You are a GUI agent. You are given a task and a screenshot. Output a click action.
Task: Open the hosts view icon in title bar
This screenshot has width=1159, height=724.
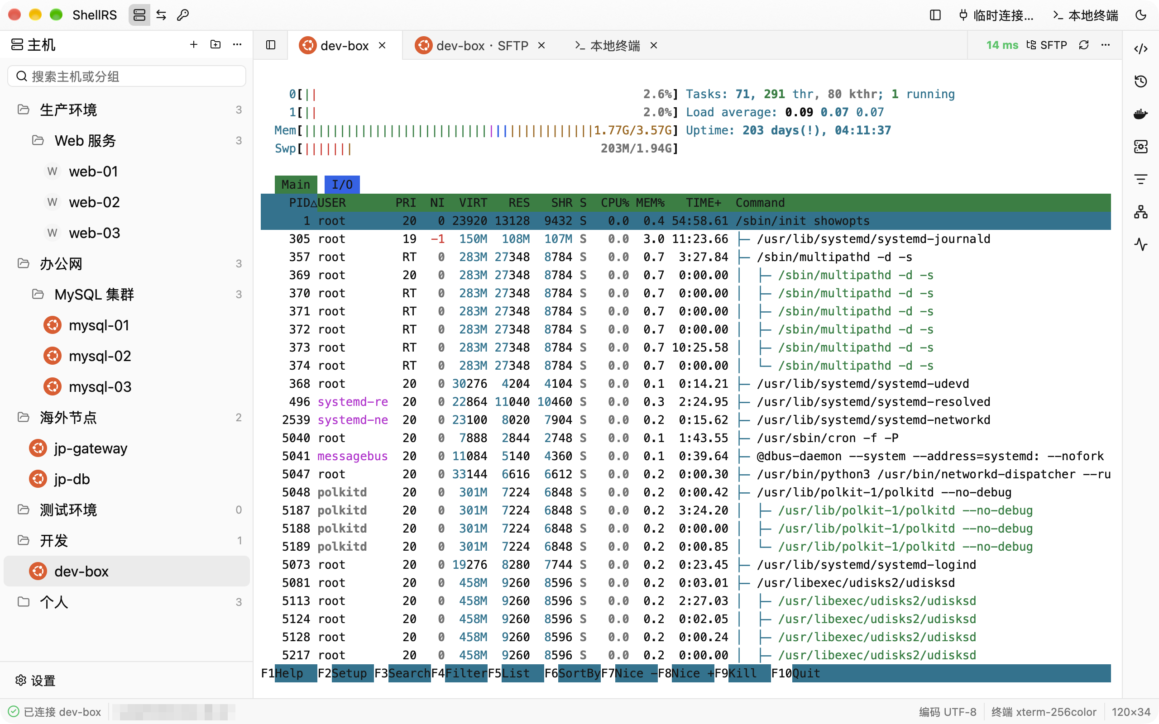139,15
